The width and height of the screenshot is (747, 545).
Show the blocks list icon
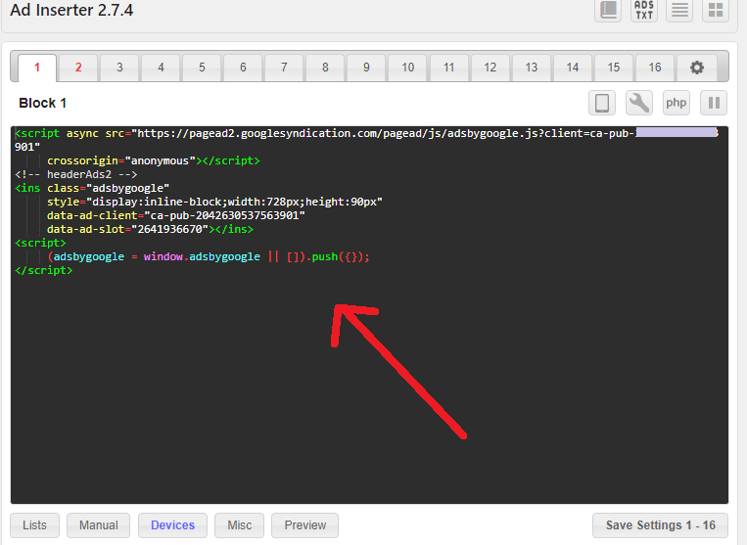[679, 10]
